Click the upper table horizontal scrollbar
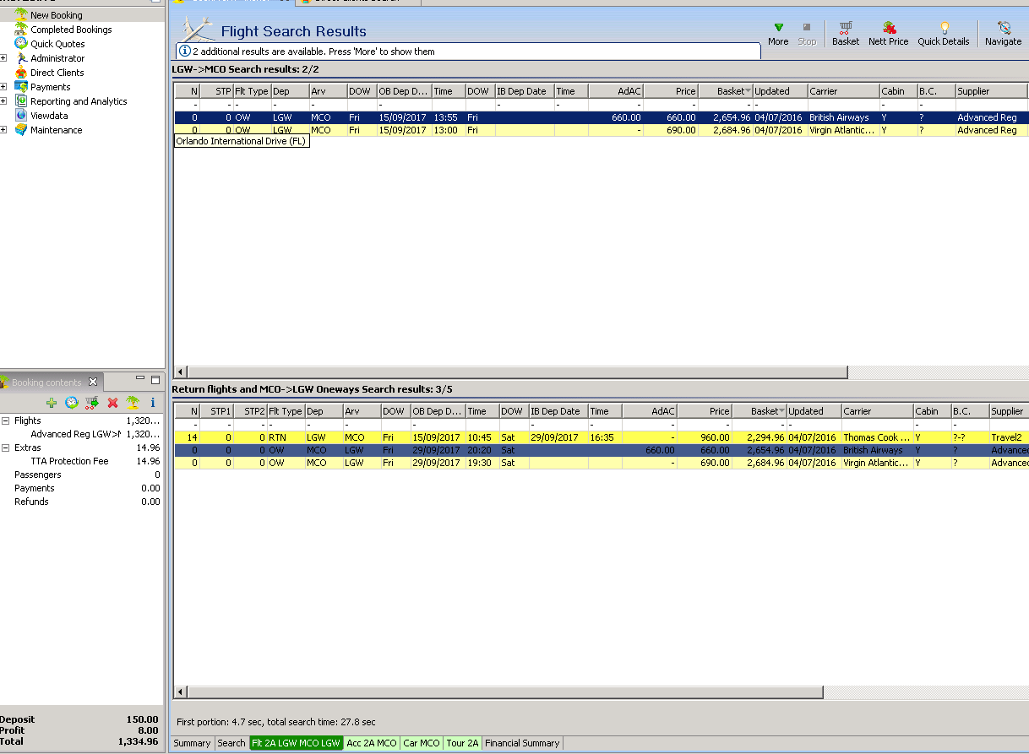 click(x=516, y=372)
